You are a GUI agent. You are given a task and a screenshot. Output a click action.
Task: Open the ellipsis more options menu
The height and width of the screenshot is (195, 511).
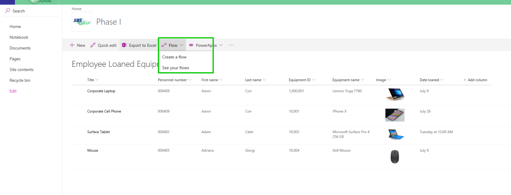tap(232, 45)
